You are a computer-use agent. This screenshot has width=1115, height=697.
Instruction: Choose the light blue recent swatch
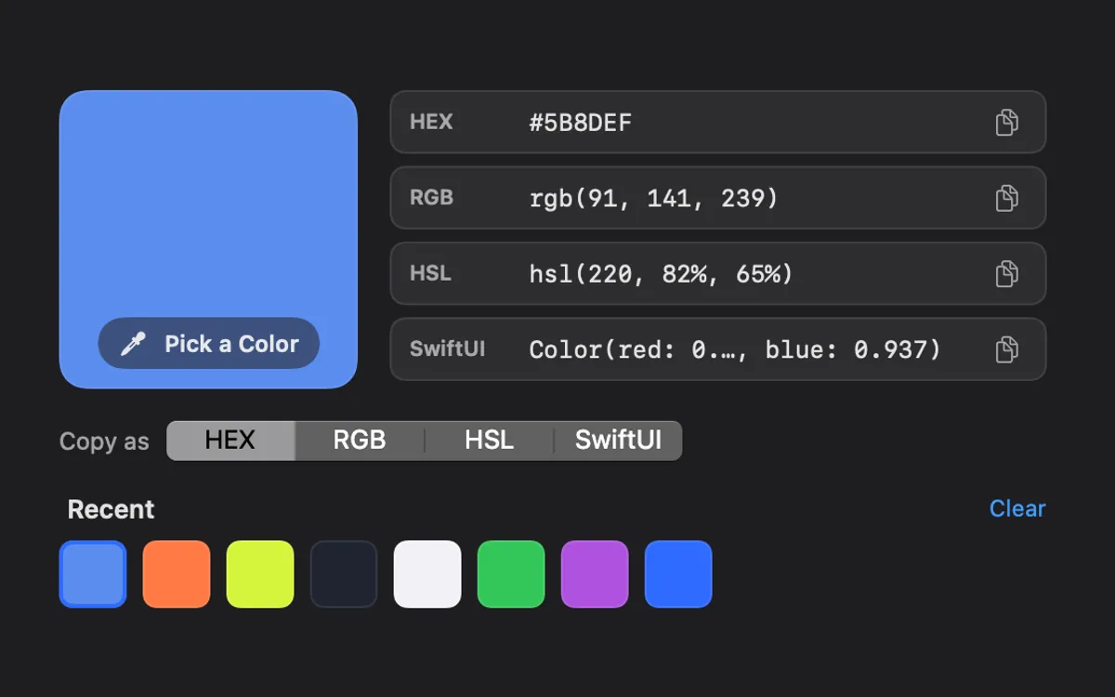pos(93,574)
